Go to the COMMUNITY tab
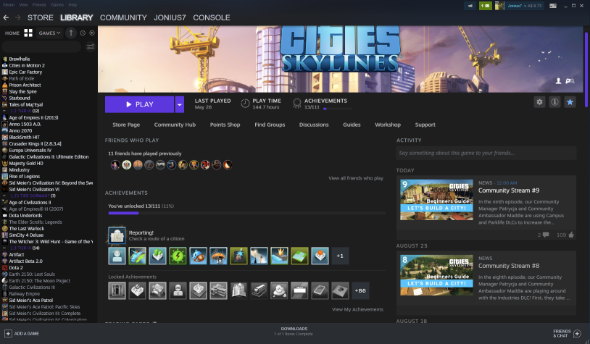The width and height of the screenshot is (590, 344). [x=123, y=17]
